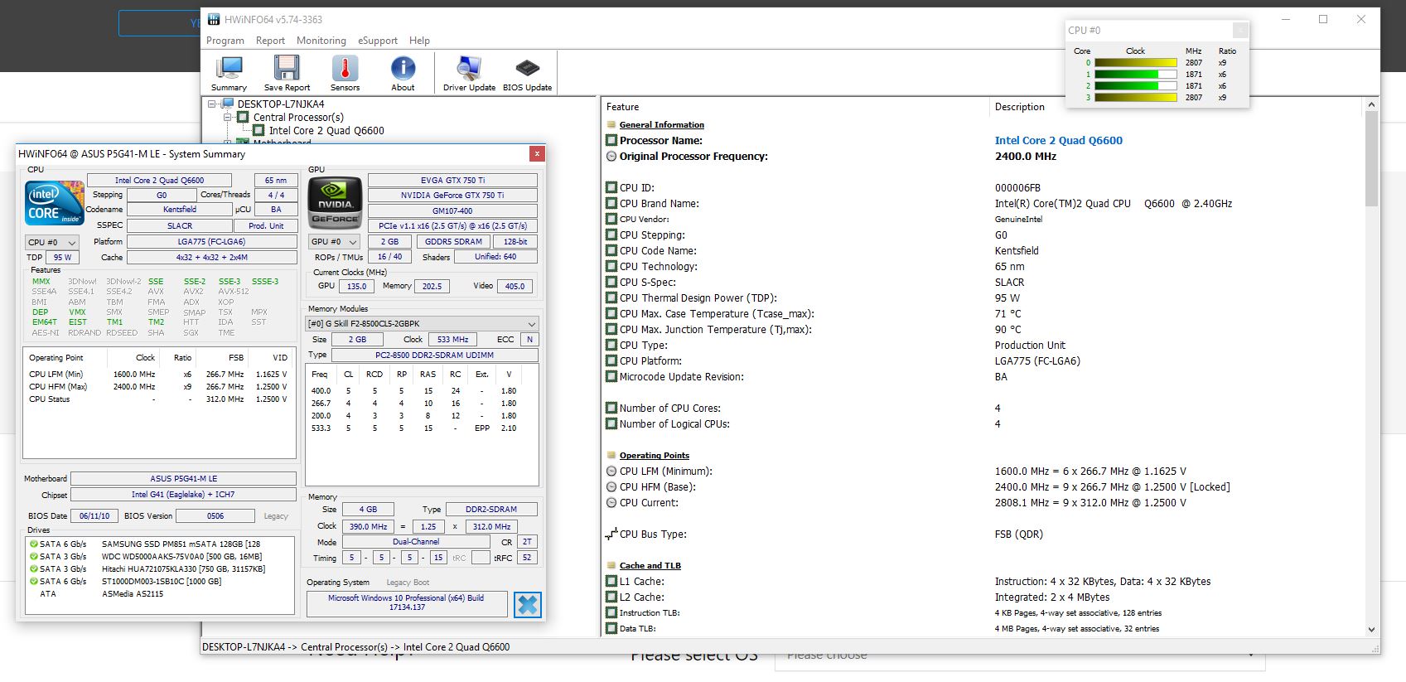The image size is (1406, 682).
Task: Click the BIOS Date 06/11/10 field
Action: (x=94, y=516)
